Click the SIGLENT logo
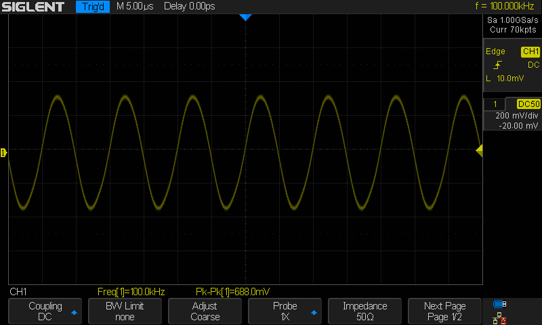The image size is (542, 325). coord(33,7)
